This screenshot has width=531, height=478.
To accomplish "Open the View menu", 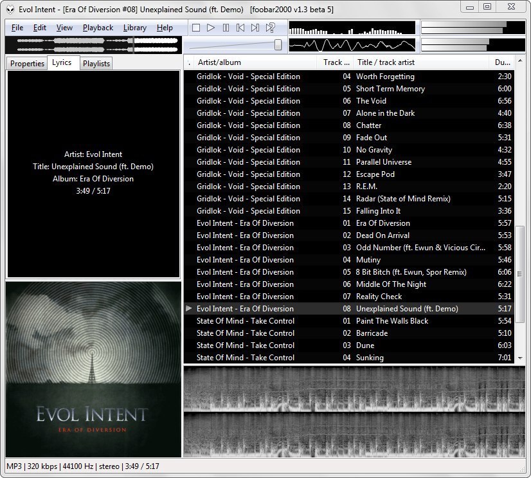I will click(64, 28).
